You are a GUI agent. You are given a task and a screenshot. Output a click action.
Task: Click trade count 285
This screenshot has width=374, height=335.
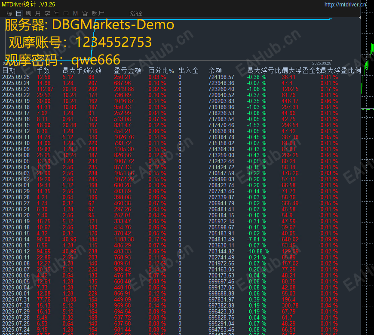point(93,180)
